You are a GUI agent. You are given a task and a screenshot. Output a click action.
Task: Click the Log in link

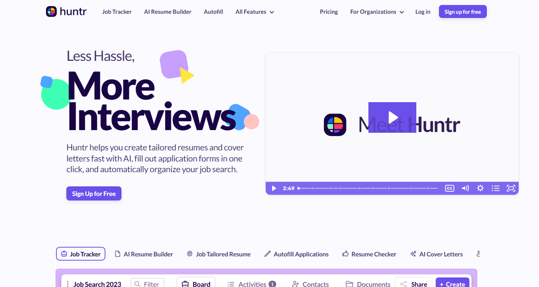click(423, 12)
